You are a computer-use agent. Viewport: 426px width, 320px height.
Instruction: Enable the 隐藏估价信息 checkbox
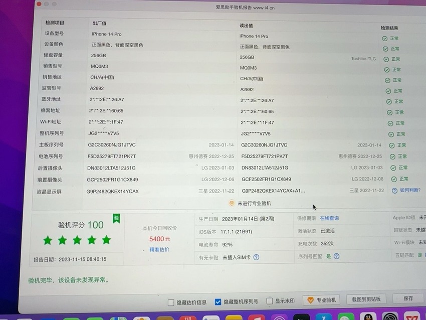coord(171,302)
